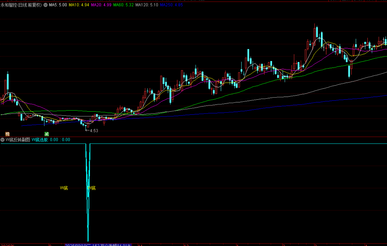The width and height of the screenshot is (387, 246).
Task: Click the orange 榜 marker icon
Action: tap(7, 134)
